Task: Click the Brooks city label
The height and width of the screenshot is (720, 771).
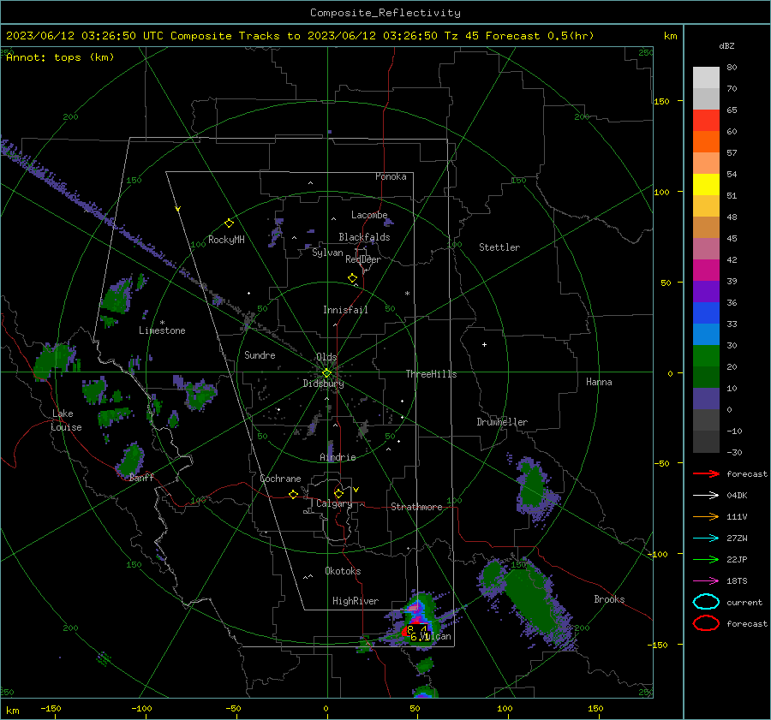Action: pos(609,599)
